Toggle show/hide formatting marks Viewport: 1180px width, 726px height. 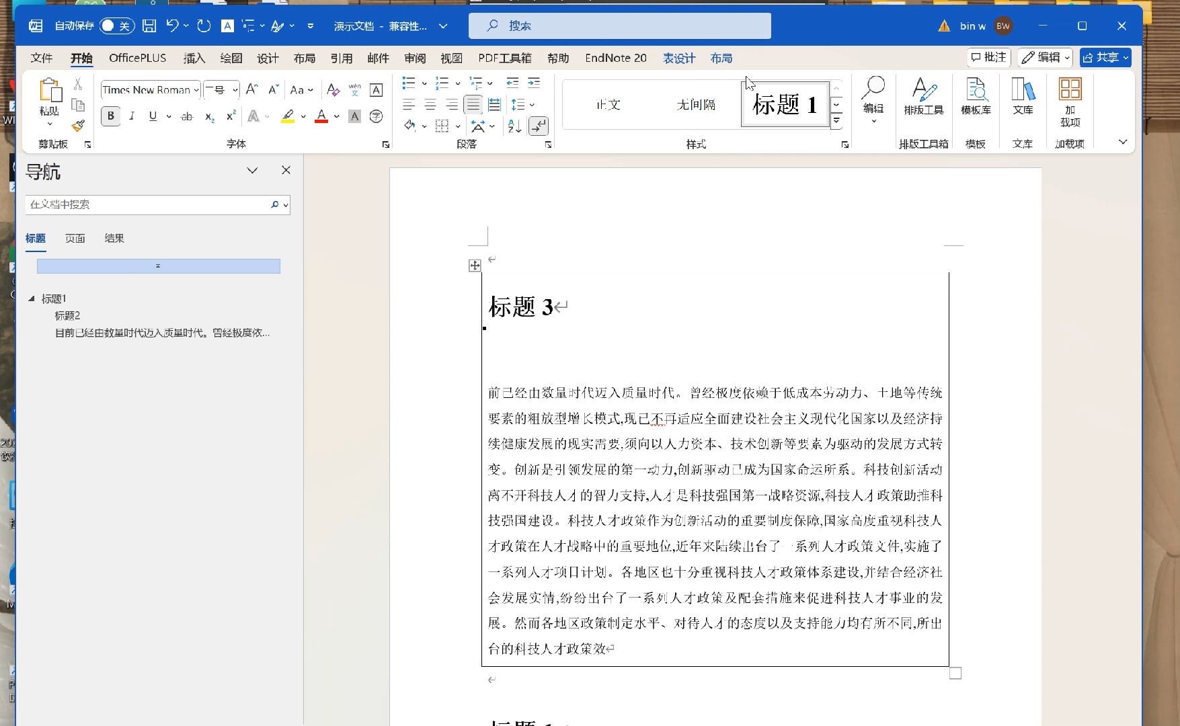tap(539, 126)
